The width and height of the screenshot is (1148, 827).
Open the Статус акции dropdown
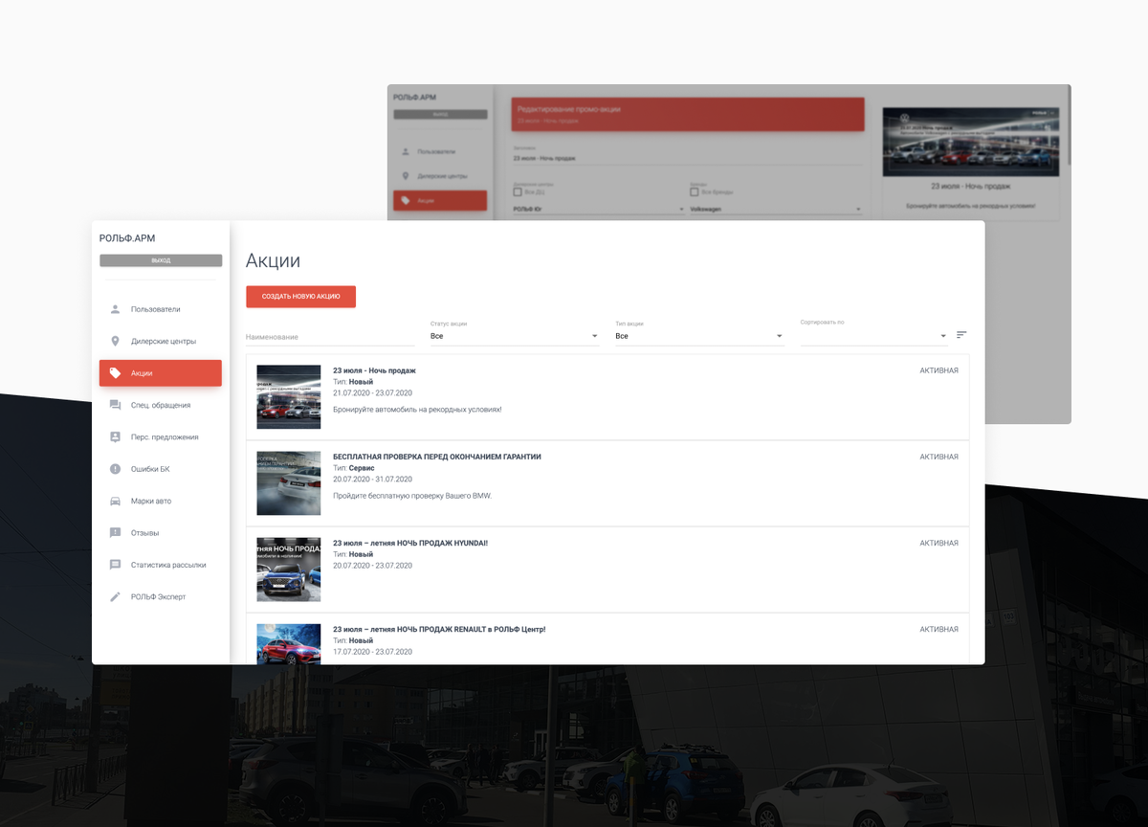coord(515,336)
